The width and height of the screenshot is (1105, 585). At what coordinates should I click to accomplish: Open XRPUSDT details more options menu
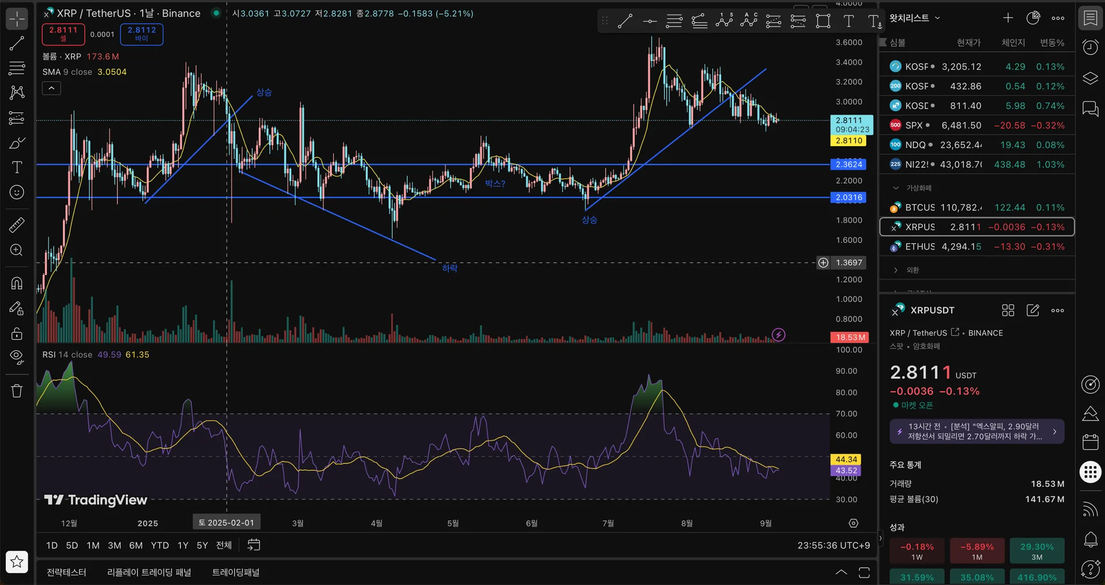(1058, 311)
